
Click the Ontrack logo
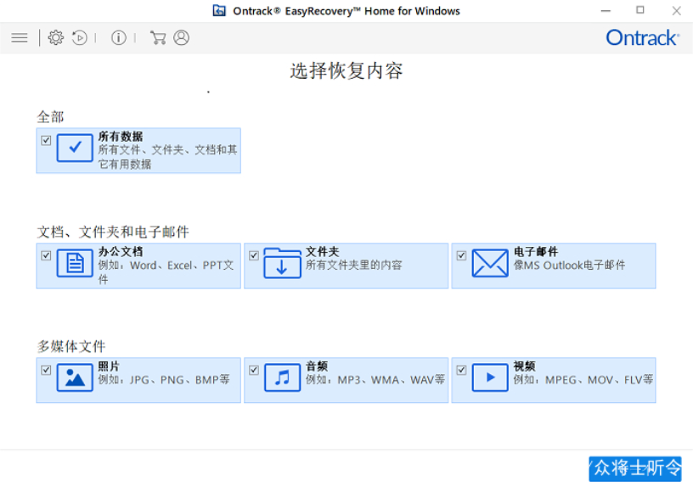tap(642, 38)
